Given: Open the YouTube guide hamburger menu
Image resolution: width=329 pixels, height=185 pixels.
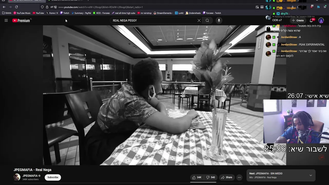Looking at the screenshot, I should click(x=6, y=21).
